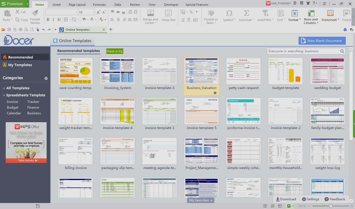Click the Undo arrow in quick access toolbar
The height and width of the screenshot is (209, 355).
point(44,30)
